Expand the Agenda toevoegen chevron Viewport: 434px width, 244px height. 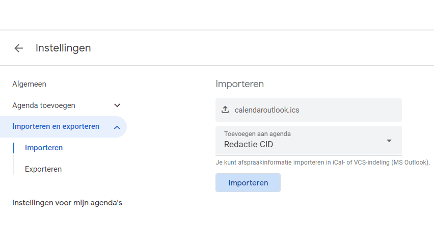click(117, 105)
